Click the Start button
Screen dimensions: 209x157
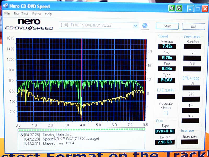[x=167, y=26]
